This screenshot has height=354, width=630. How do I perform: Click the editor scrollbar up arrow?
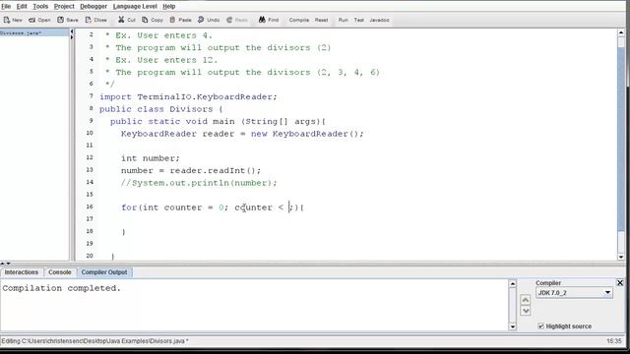coord(621,32)
